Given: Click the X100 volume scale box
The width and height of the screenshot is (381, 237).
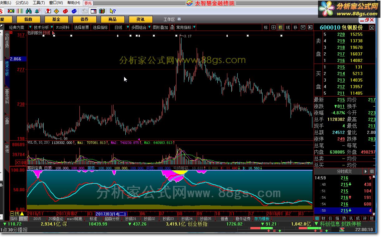Looking at the screenshot, I should [x=21, y=163].
